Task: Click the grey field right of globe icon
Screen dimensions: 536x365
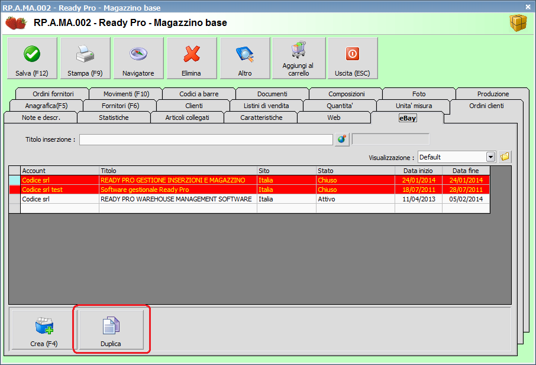Action: click(x=390, y=139)
